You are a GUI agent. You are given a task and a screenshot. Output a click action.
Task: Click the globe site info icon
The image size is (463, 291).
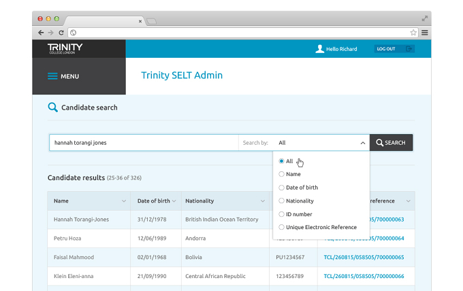[74, 33]
